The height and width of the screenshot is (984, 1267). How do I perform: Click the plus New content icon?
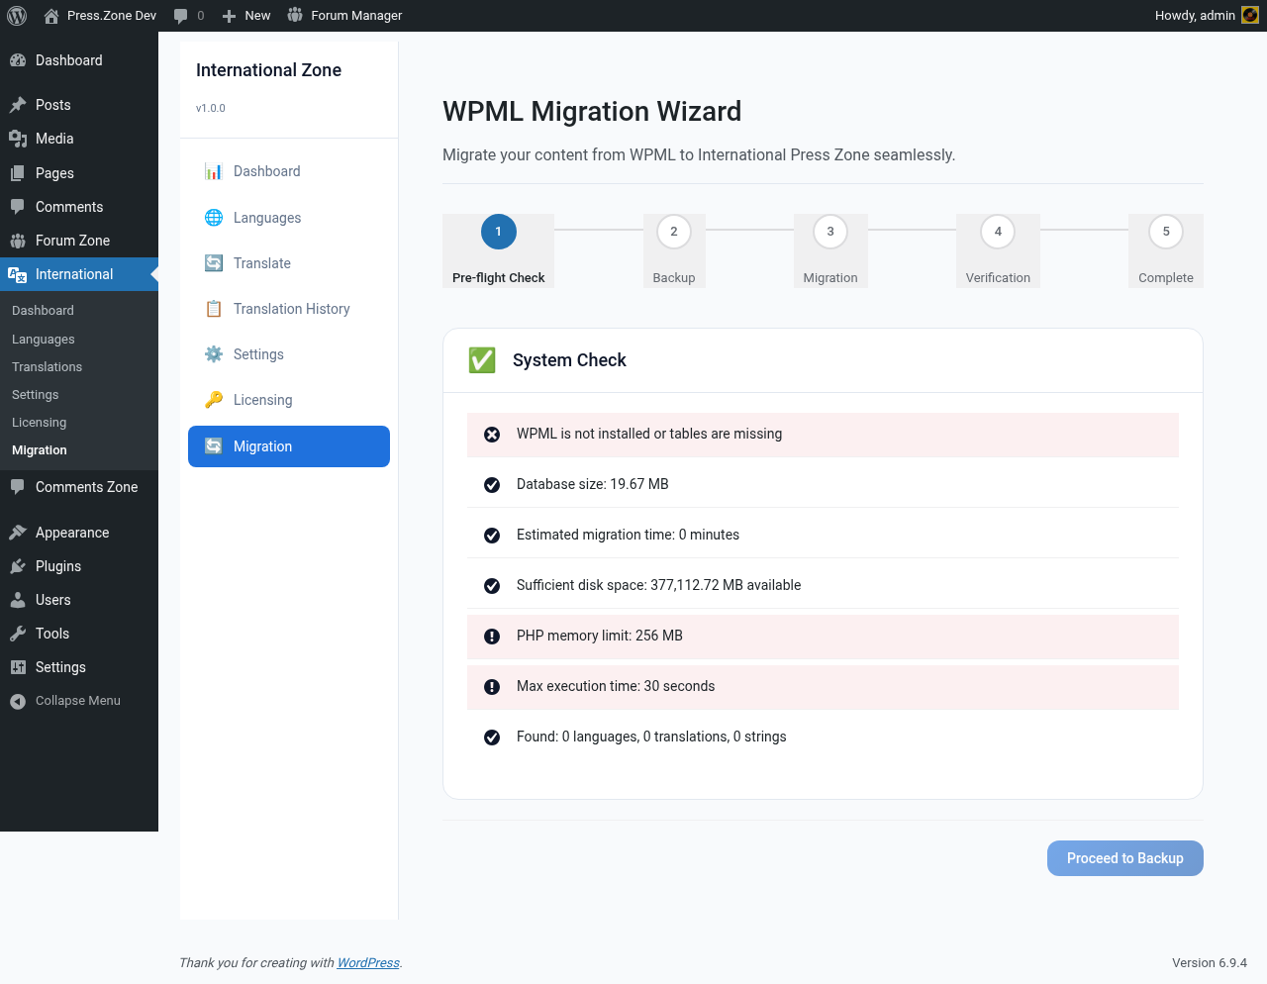(229, 16)
